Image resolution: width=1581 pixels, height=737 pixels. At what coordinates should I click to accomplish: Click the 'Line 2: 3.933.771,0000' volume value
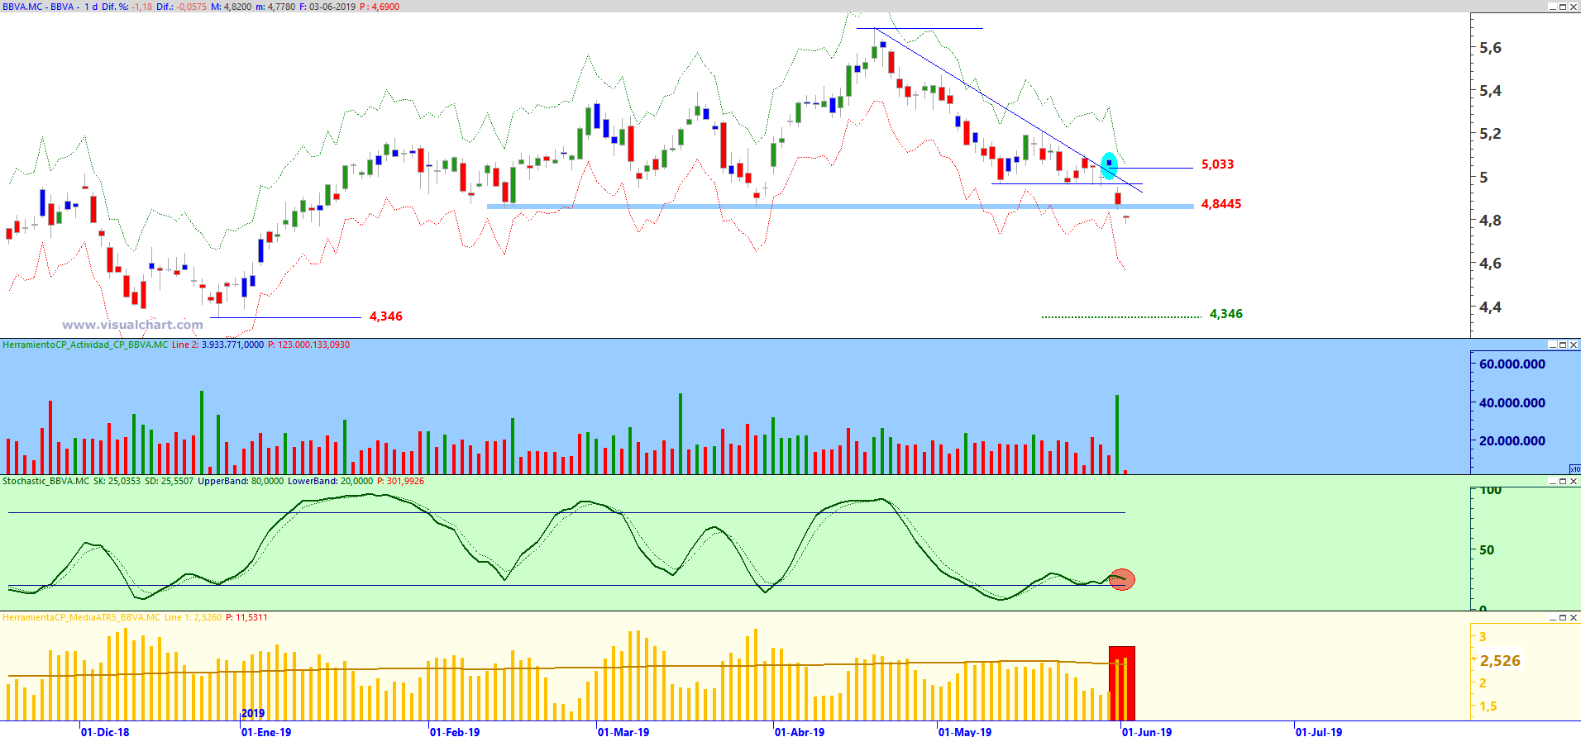click(x=218, y=345)
